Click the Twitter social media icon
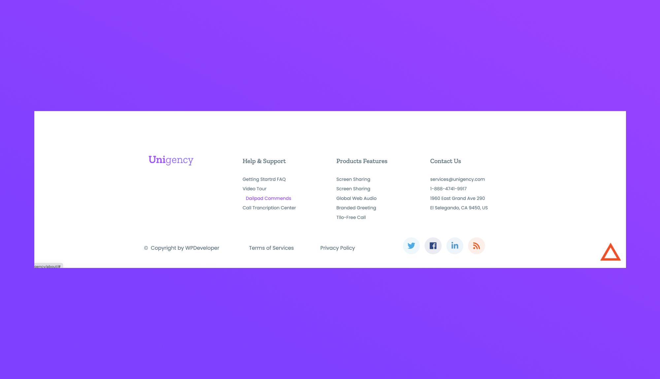The image size is (660, 379). point(411,246)
